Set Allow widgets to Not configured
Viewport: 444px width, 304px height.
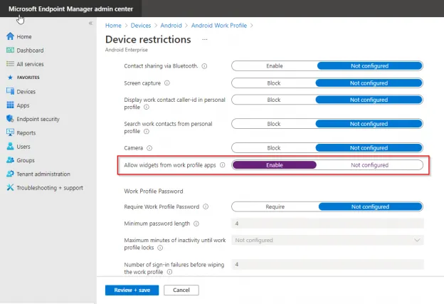point(369,165)
